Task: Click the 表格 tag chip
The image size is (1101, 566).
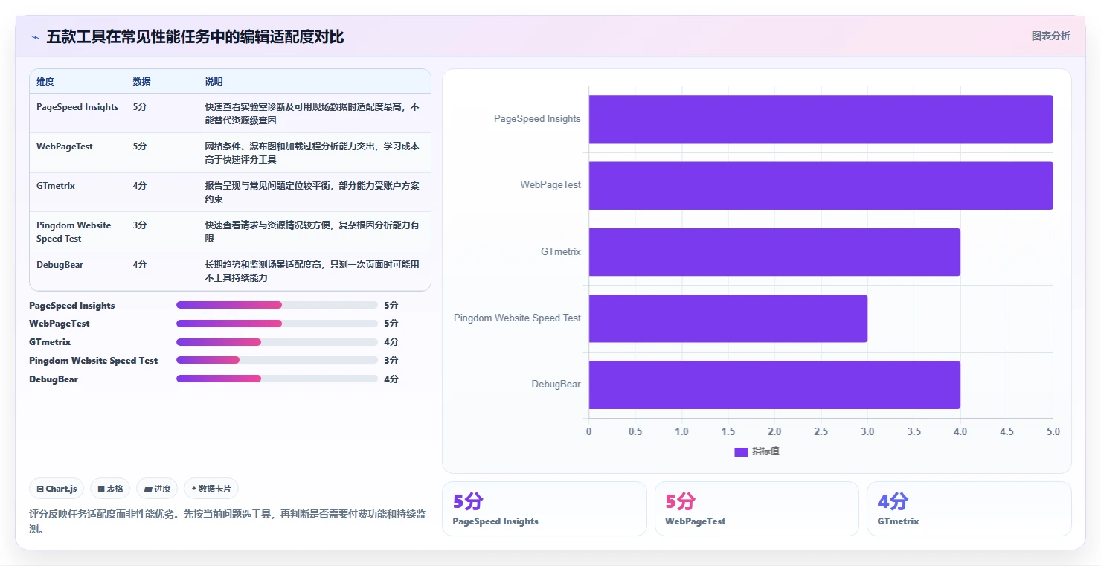Action: point(110,489)
